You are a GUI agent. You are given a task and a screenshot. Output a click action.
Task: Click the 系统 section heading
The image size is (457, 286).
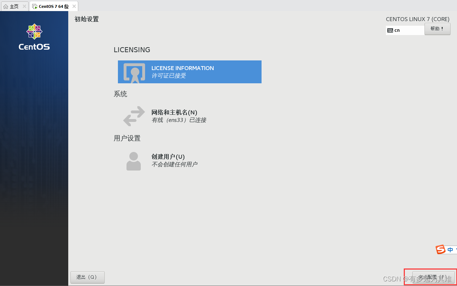(120, 94)
